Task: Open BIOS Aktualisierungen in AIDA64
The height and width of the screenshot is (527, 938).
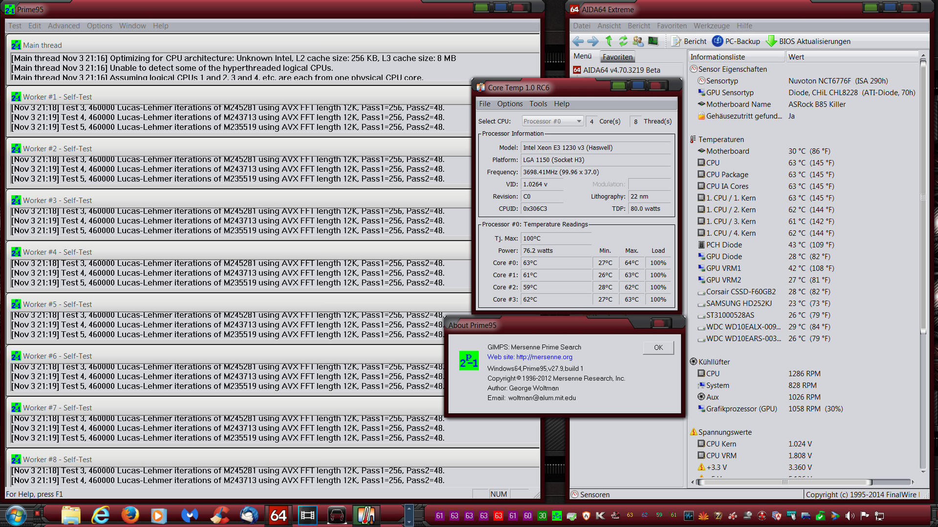Action: tap(808, 42)
